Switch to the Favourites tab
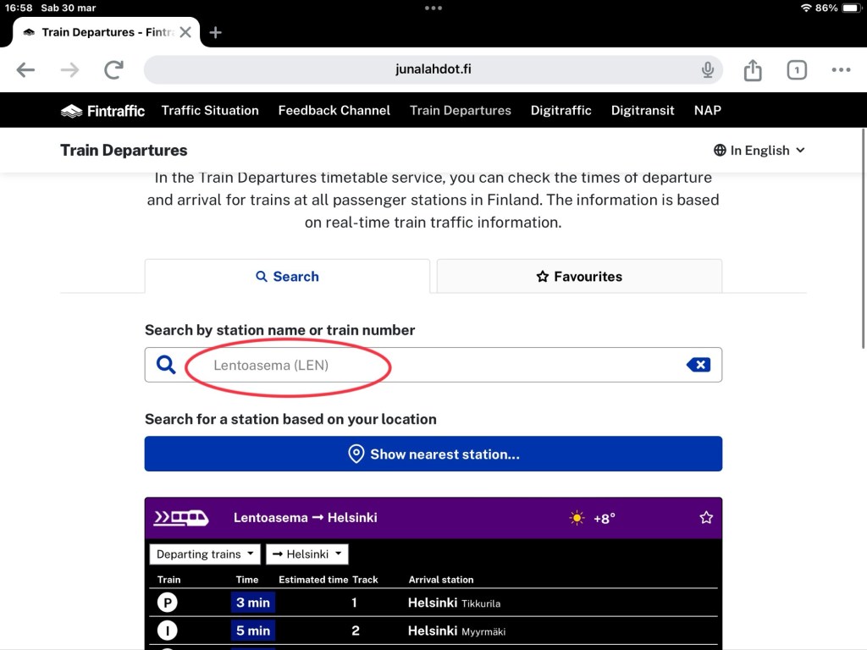 tap(579, 277)
